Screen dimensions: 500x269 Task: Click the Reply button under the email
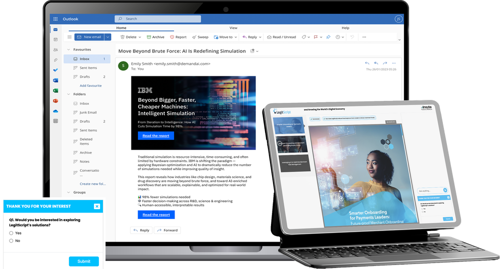(141, 230)
